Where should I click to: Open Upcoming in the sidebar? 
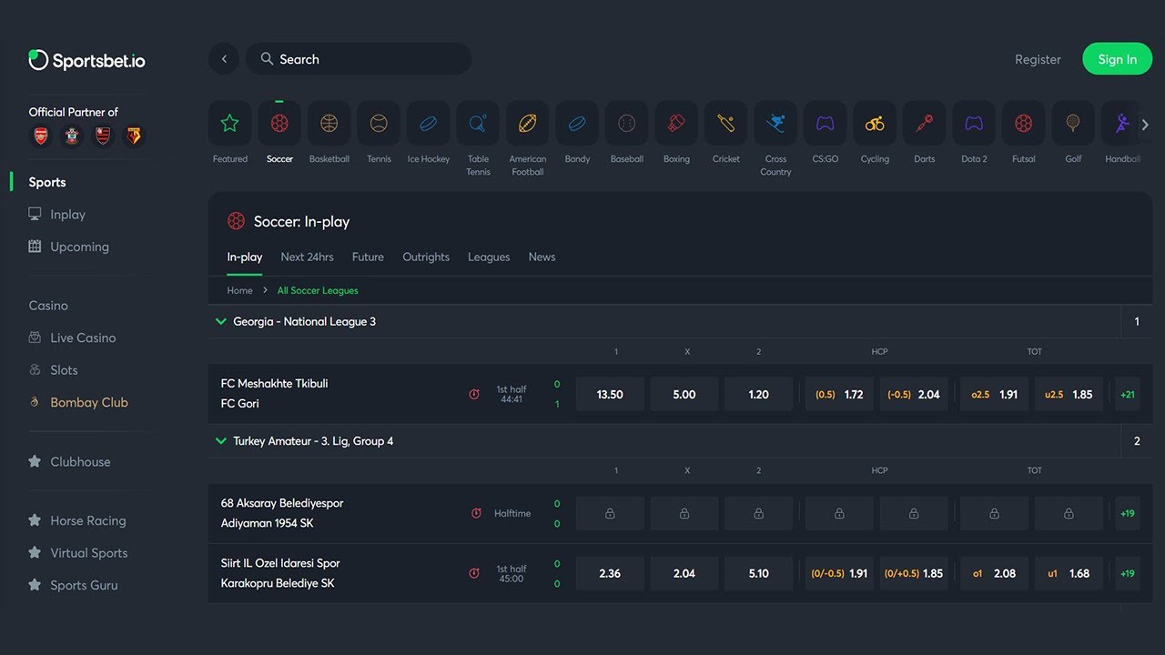click(x=68, y=247)
